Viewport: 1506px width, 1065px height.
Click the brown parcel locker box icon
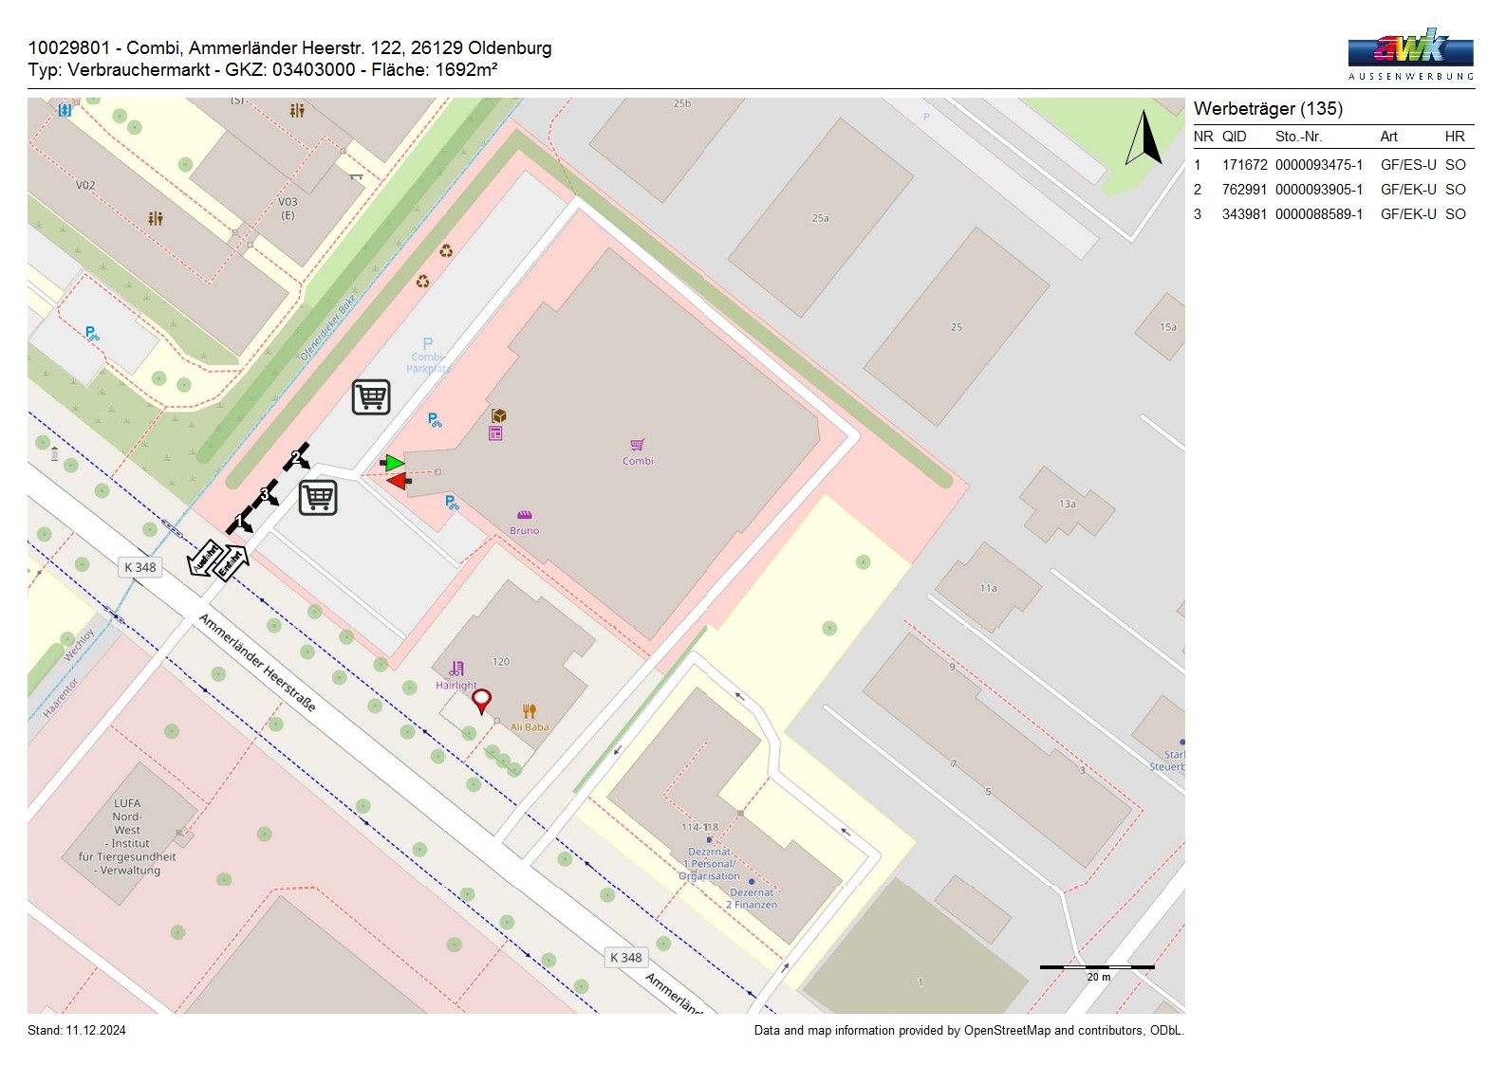click(x=498, y=415)
